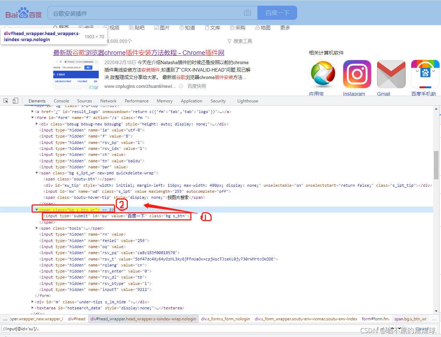Expand the div id="m" under-tips node
Image resolution: width=441 pixels, height=337 pixels.
(33, 302)
